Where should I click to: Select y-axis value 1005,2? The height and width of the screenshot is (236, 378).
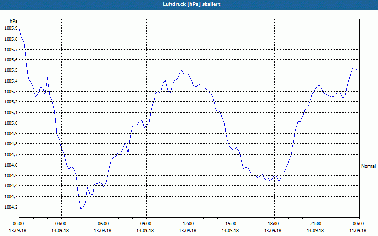11,102
